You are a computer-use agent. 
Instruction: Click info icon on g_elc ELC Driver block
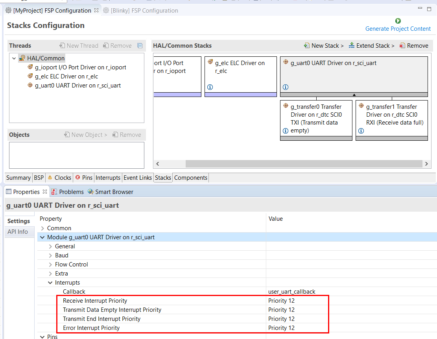[210, 87]
